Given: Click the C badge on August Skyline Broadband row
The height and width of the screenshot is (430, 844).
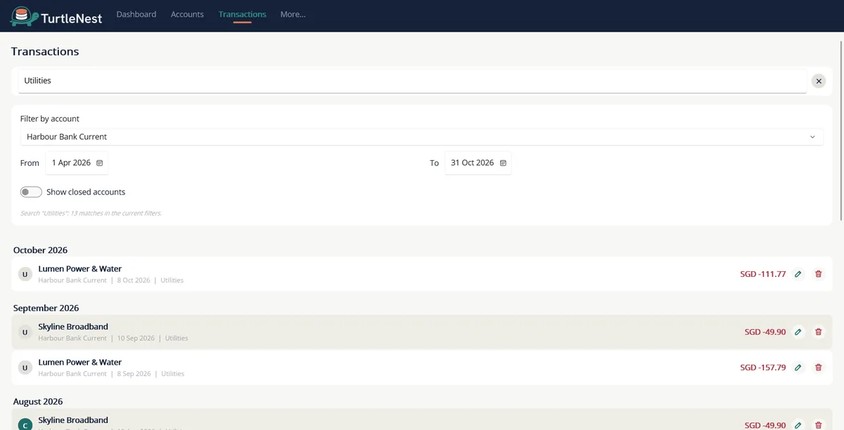Looking at the screenshot, I should (25, 424).
